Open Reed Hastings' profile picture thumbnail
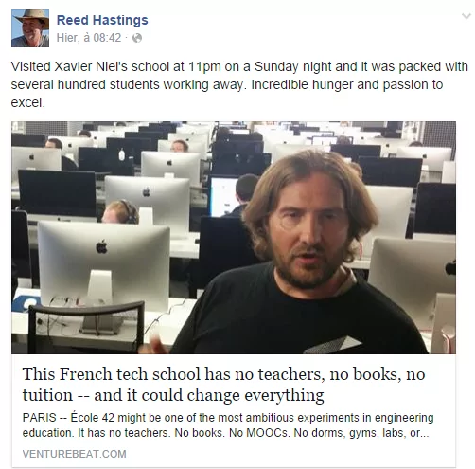This screenshot has width=475, height=469. [x=30, y=28]
